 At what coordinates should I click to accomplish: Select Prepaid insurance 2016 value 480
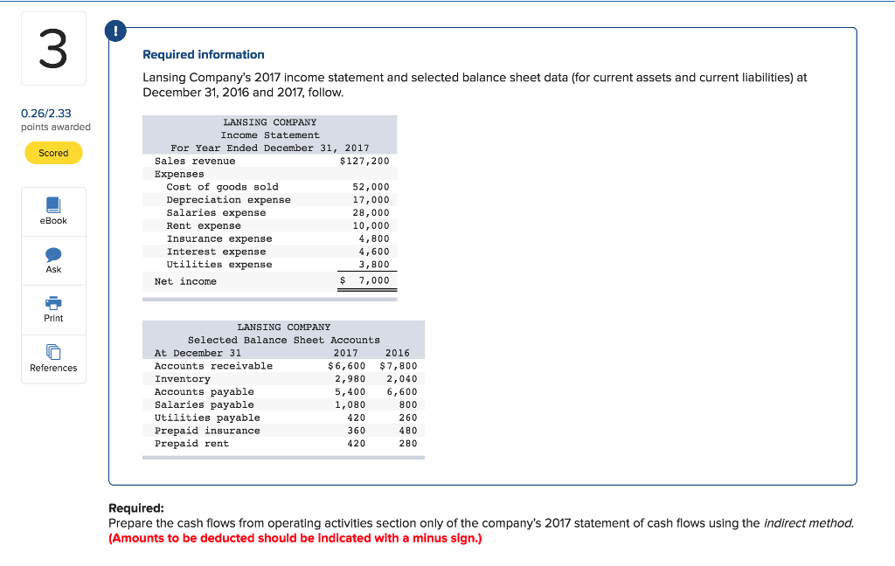click(408, 431)
